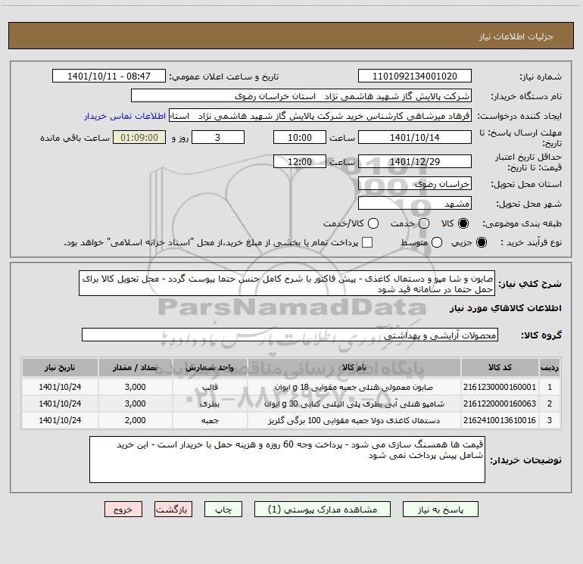Open مشاهده مدارک پیوستی attachments
The image size is (583, 564).
coord(326,510)
